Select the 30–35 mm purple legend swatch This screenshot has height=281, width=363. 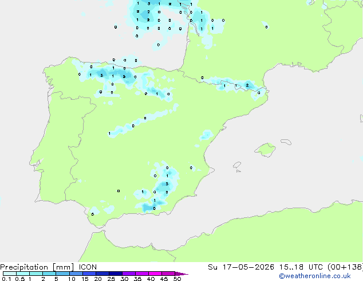(x=129, y=274)
